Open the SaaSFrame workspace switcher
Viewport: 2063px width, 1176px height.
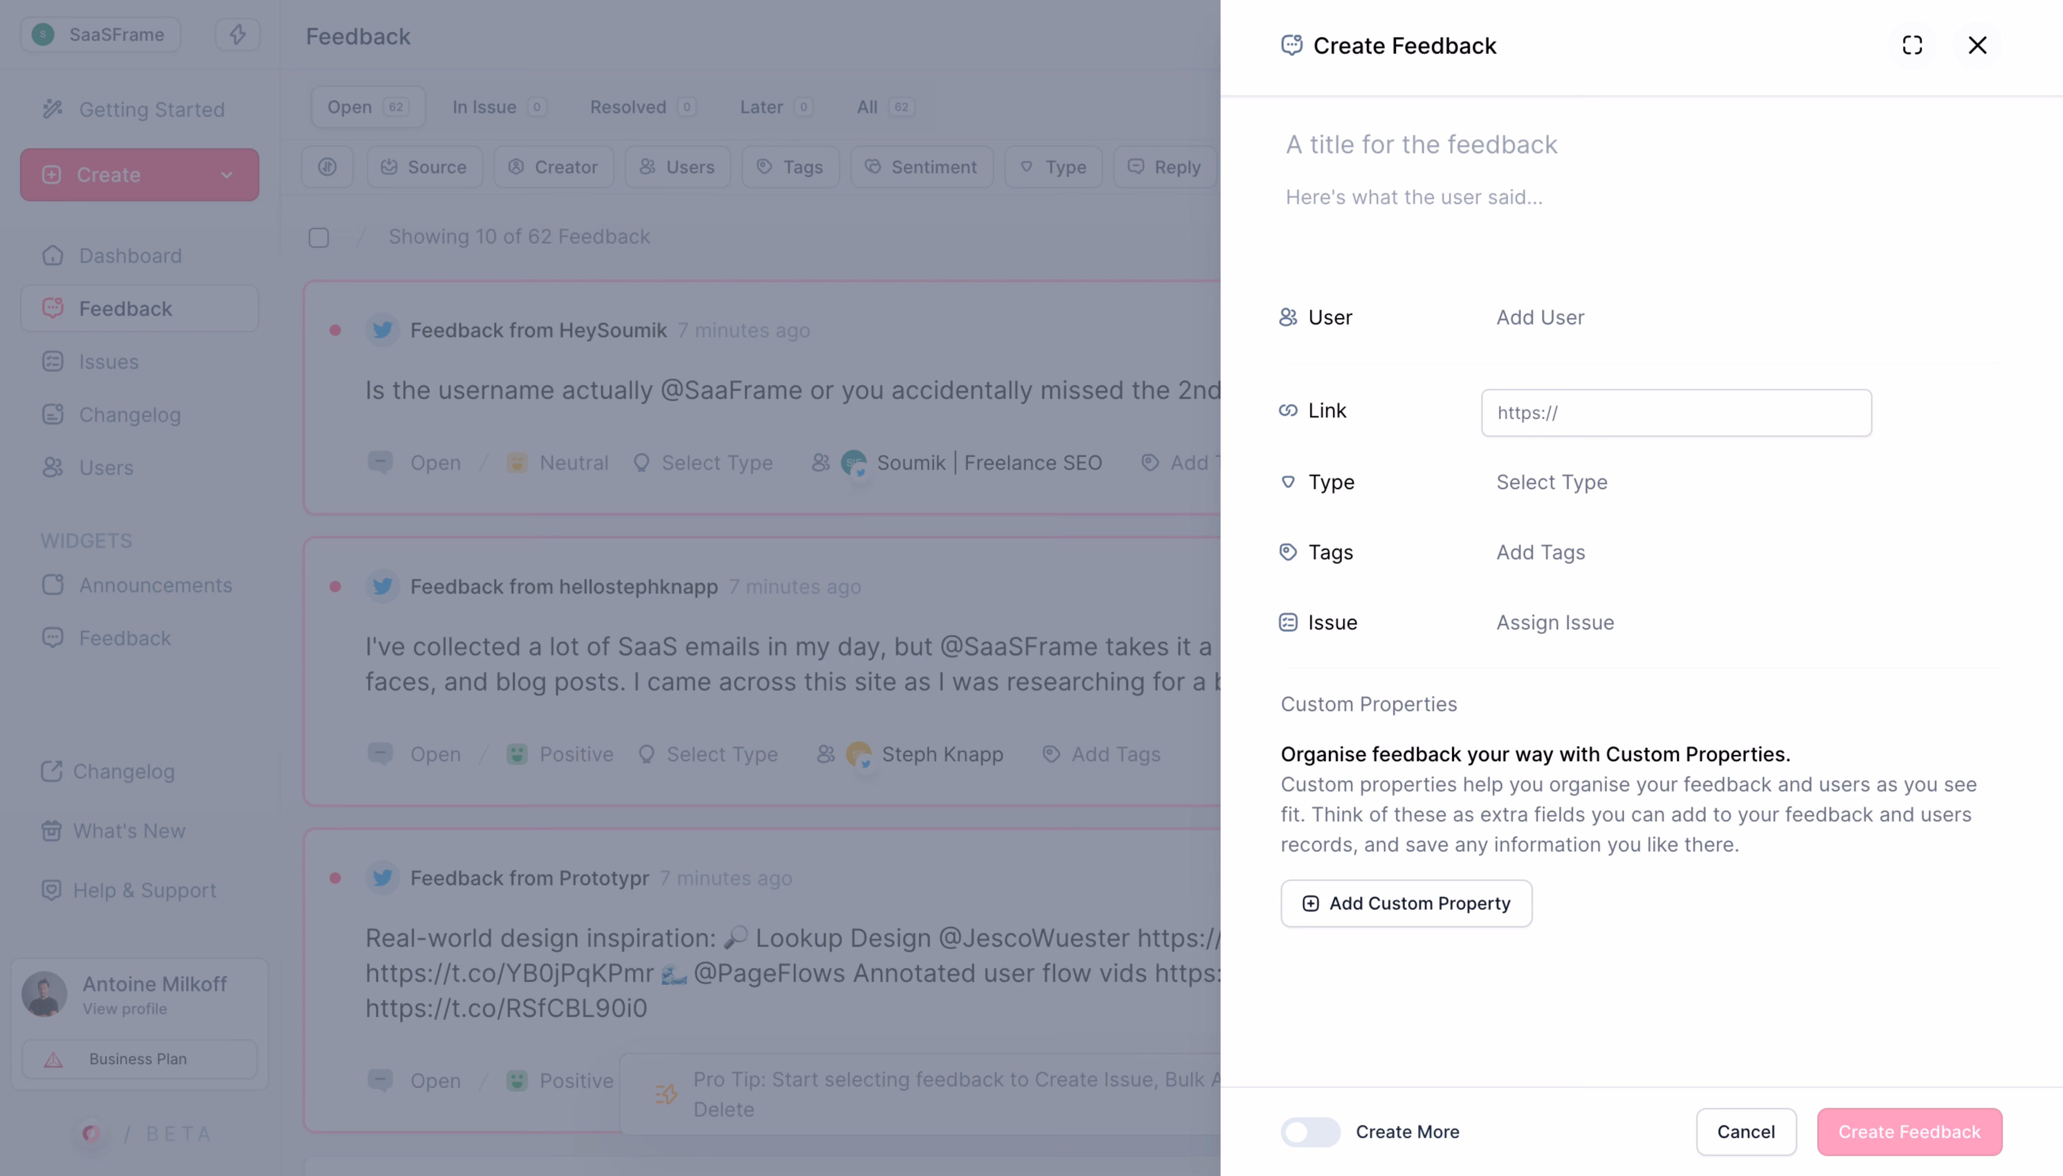tap(100, 35)
